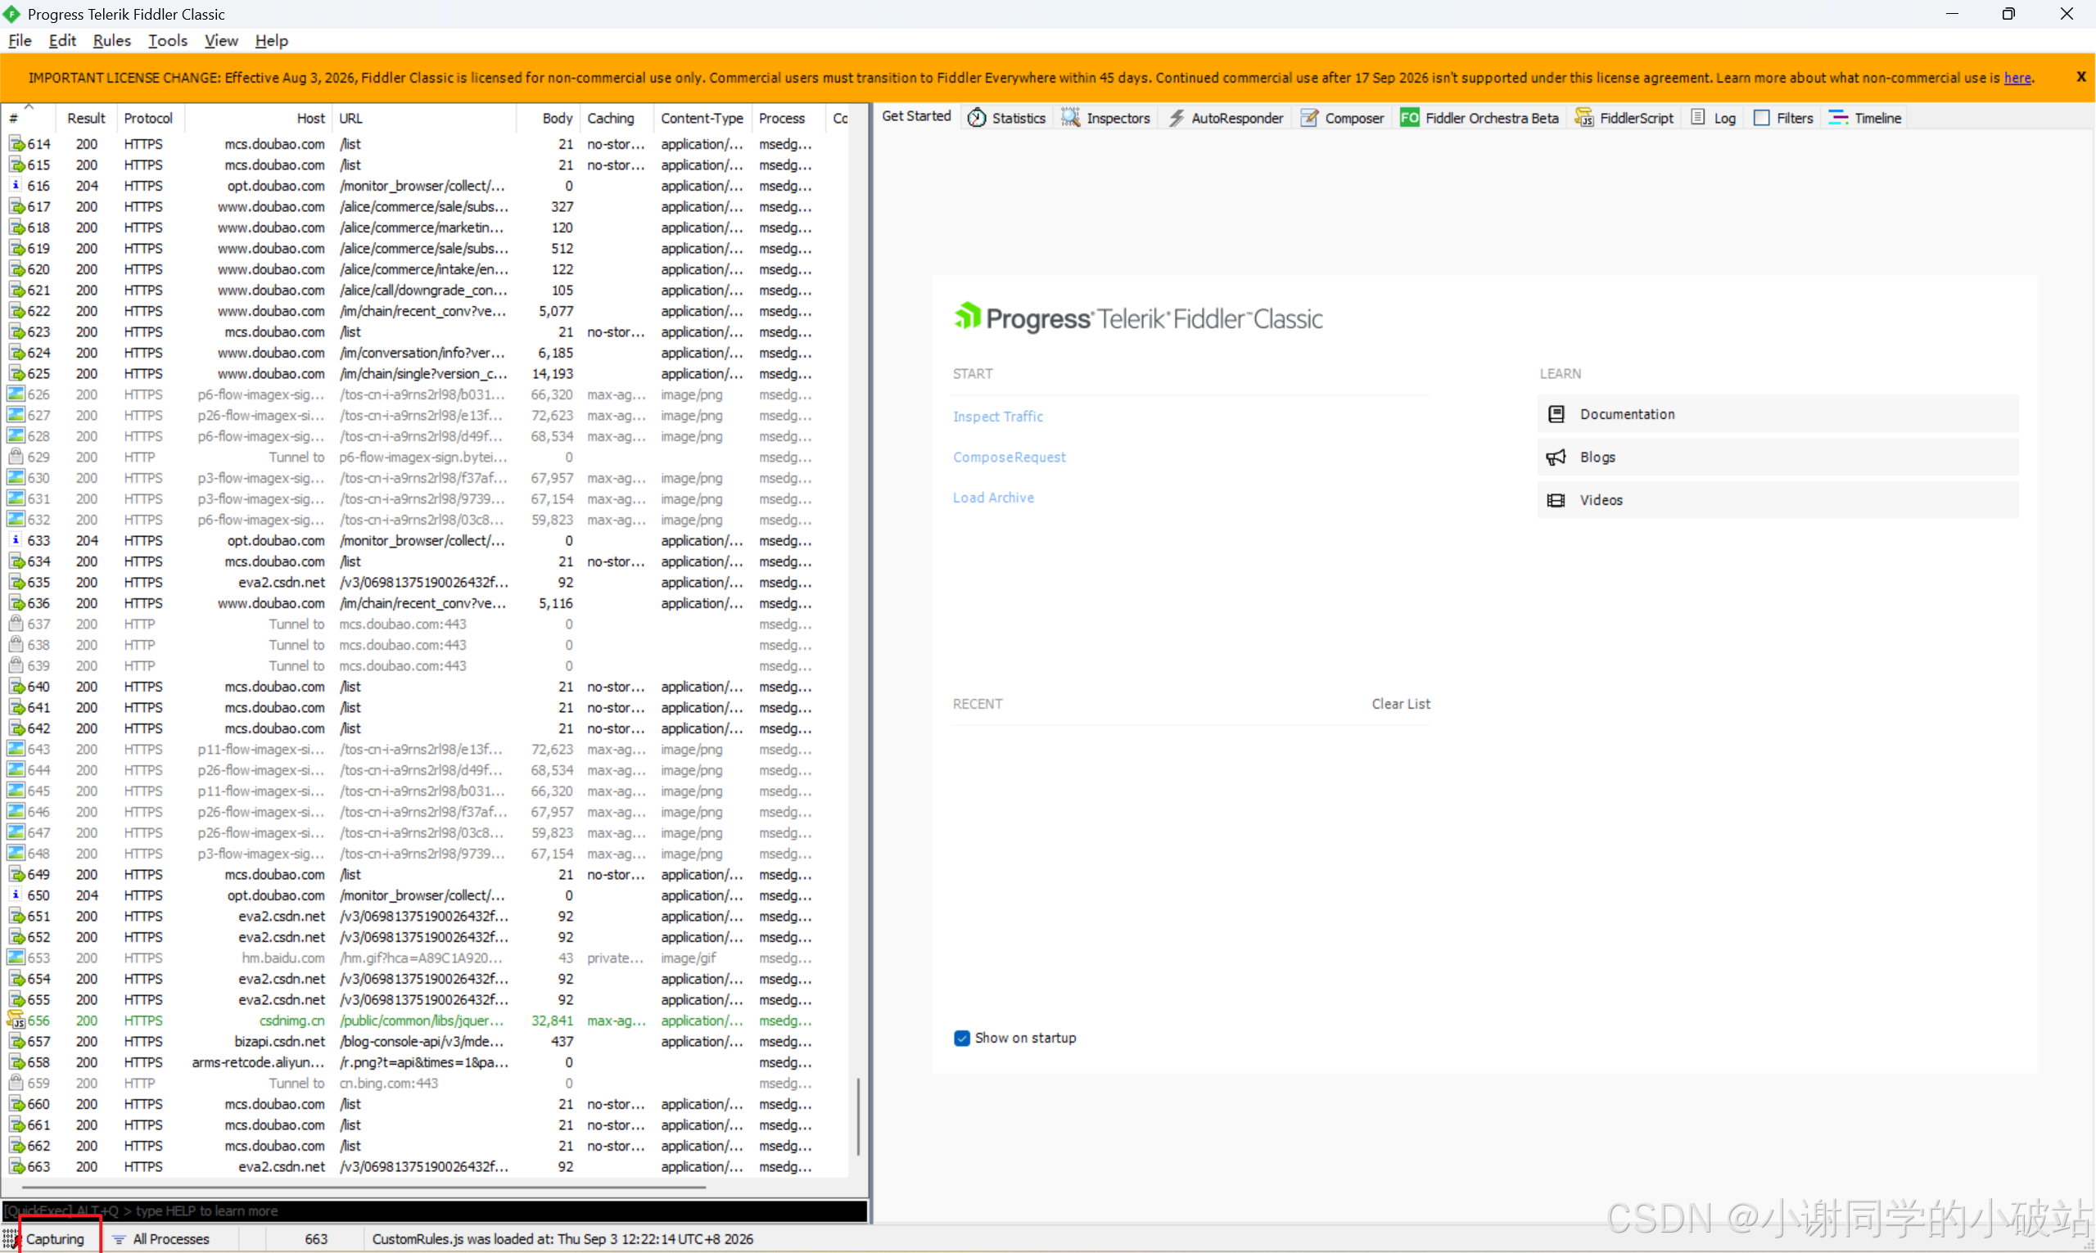Uncheck Show on startup checkbox

(x=961, y=1039)
